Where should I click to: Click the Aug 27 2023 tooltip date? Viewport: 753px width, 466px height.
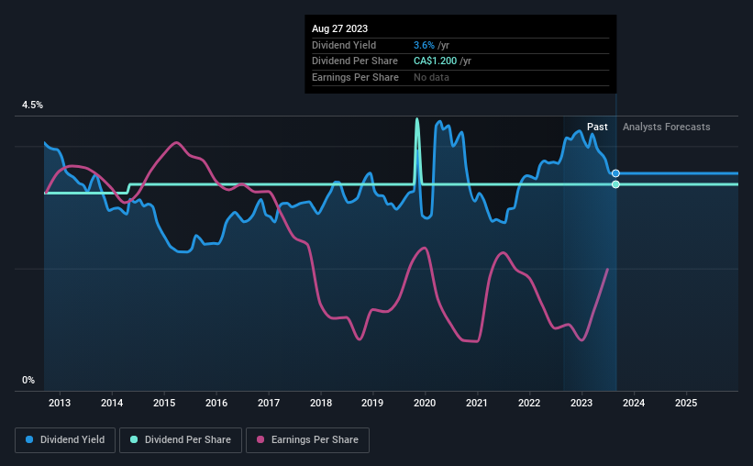click(340, 28)
